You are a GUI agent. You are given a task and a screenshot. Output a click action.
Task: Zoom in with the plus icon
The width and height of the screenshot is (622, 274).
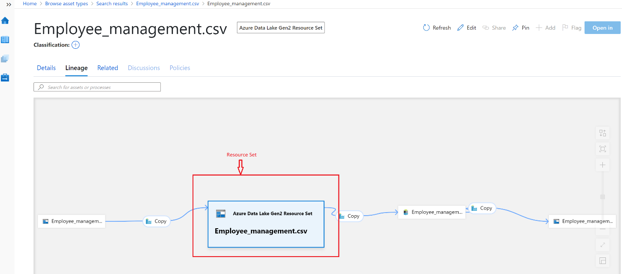pyautogui.click(x=603, y=165)
